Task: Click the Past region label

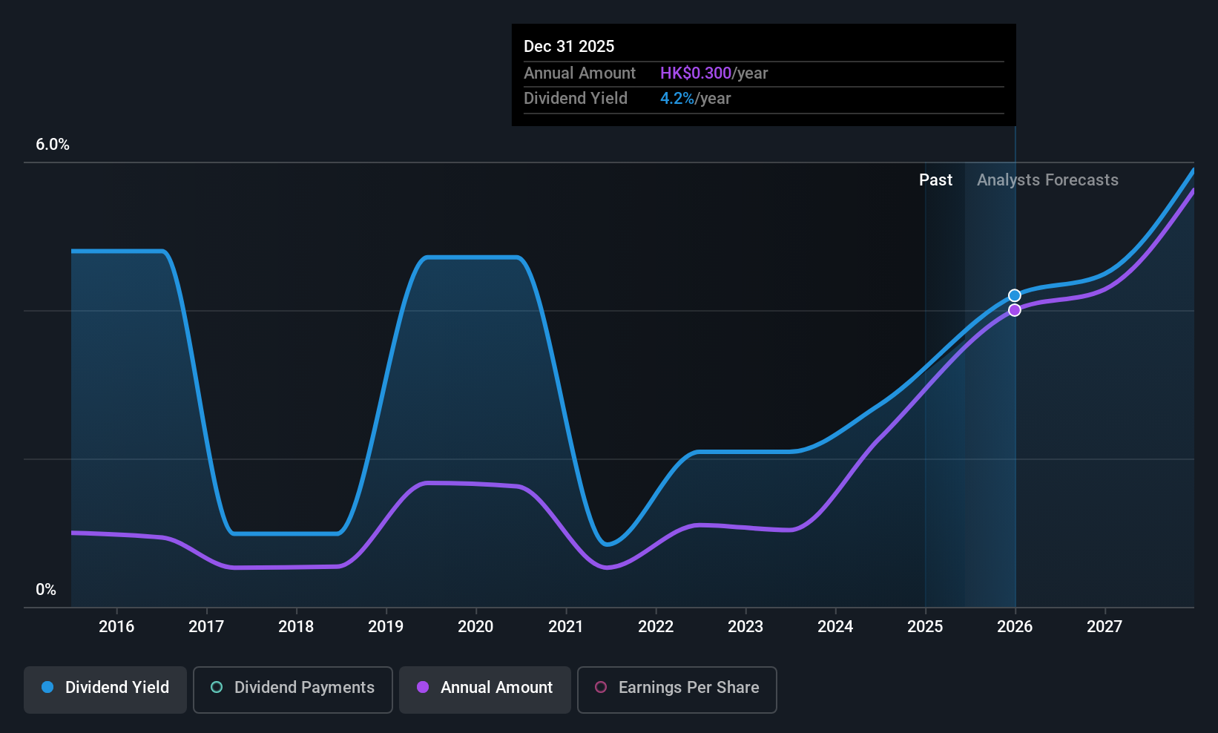Action: point(935,180)
